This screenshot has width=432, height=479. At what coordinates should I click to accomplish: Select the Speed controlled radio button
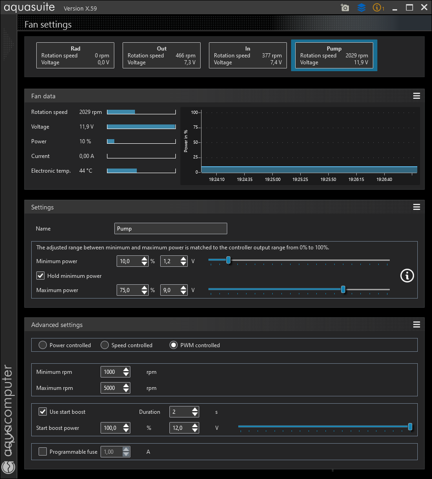tap(105, 345)
